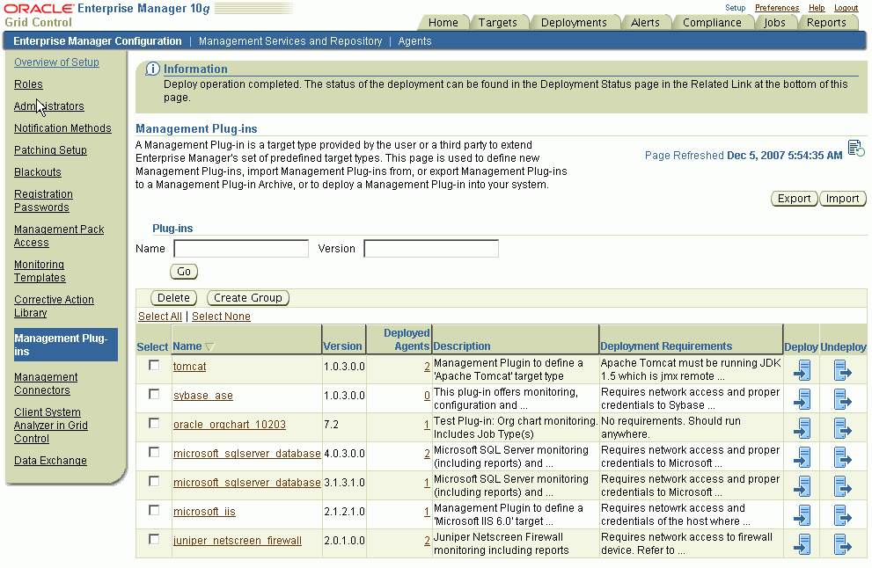Open the Compliance tab
872x568 pixels.
[x=712, y=22]
